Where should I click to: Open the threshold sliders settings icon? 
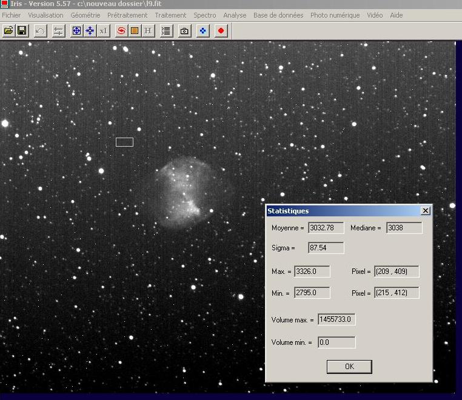58,30
